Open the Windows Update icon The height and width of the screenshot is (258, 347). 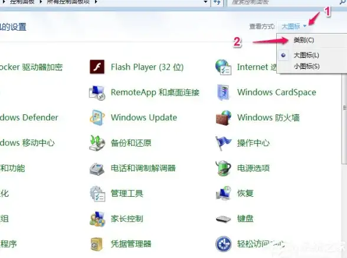[x=97, y=117]
